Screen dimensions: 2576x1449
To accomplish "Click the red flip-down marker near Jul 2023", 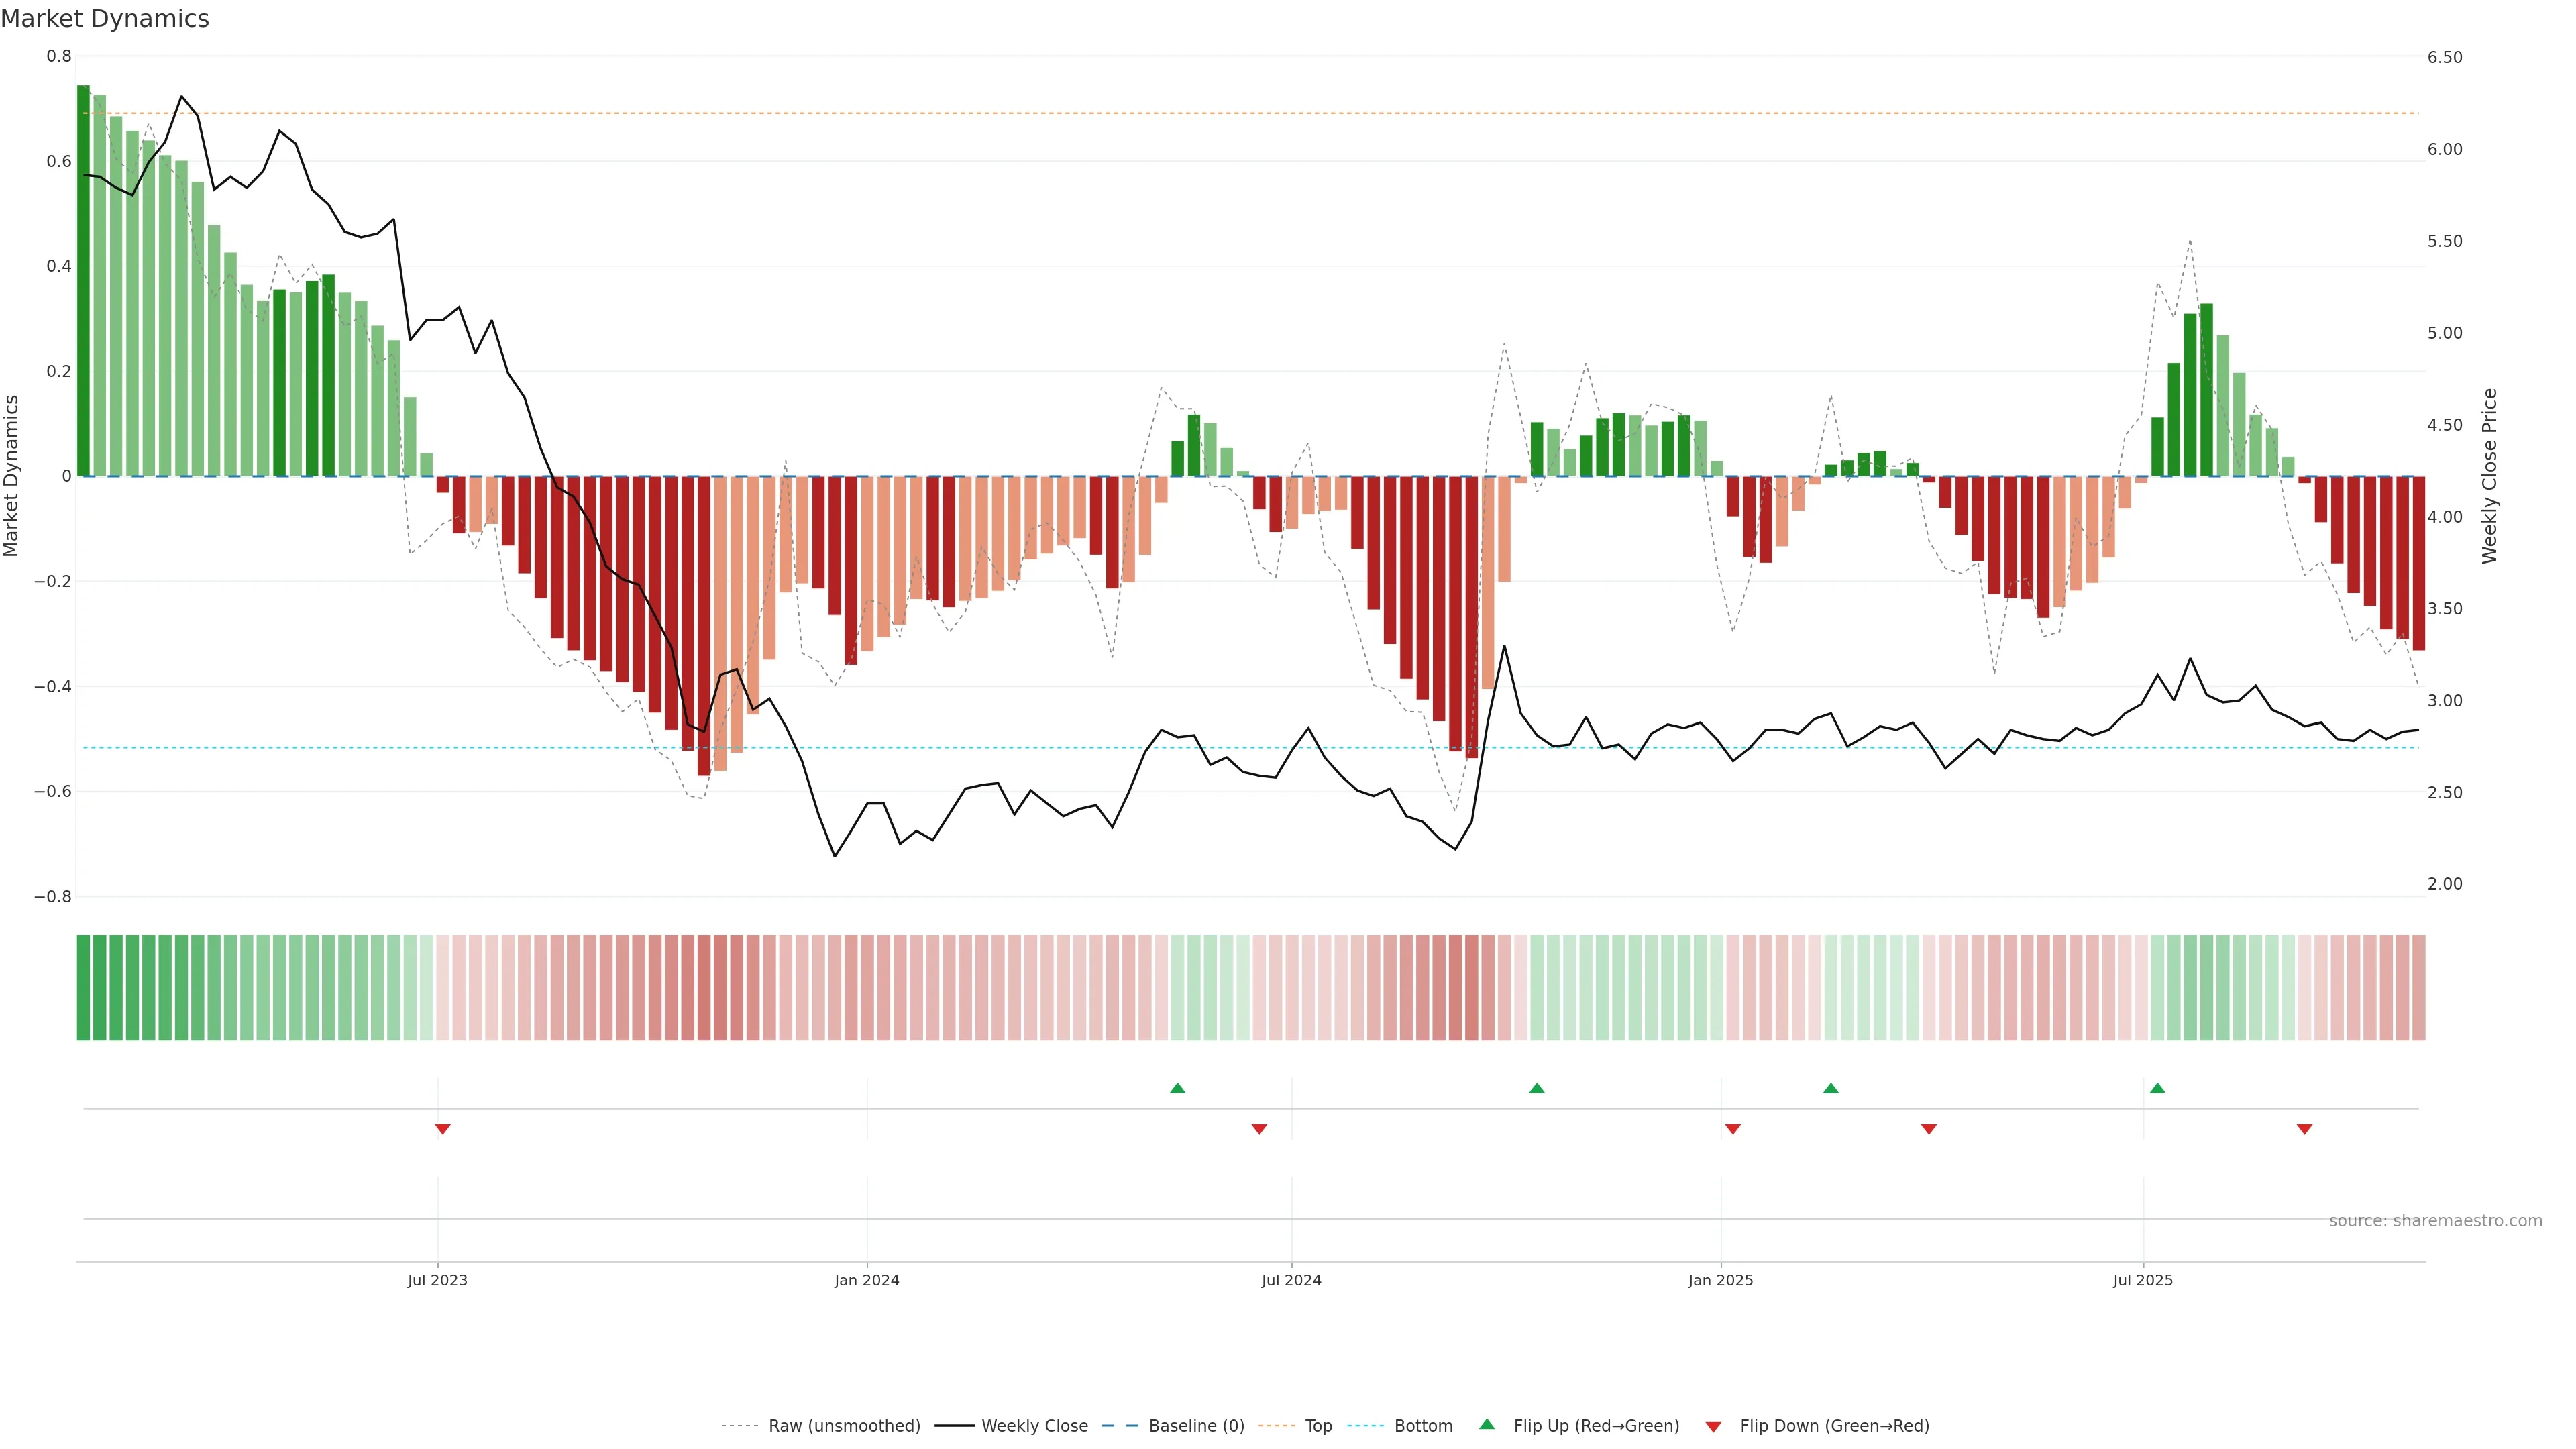I will point(442,1129).
